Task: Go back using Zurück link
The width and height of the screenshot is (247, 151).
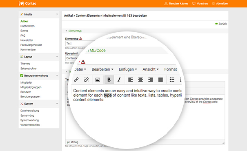Action: click(x=221, y=24)
